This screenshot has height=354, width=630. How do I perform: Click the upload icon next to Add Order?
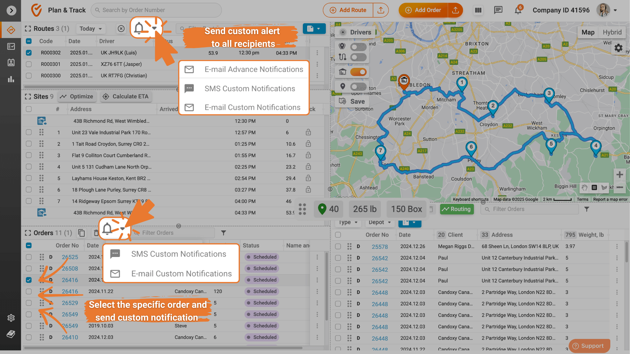(x=455, y=10)
